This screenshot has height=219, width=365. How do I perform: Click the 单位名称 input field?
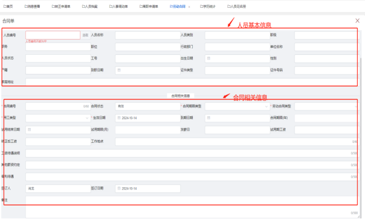click(x=327, y=47)
